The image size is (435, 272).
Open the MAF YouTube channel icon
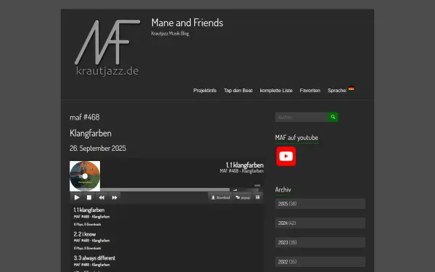(x=286, y=156)
